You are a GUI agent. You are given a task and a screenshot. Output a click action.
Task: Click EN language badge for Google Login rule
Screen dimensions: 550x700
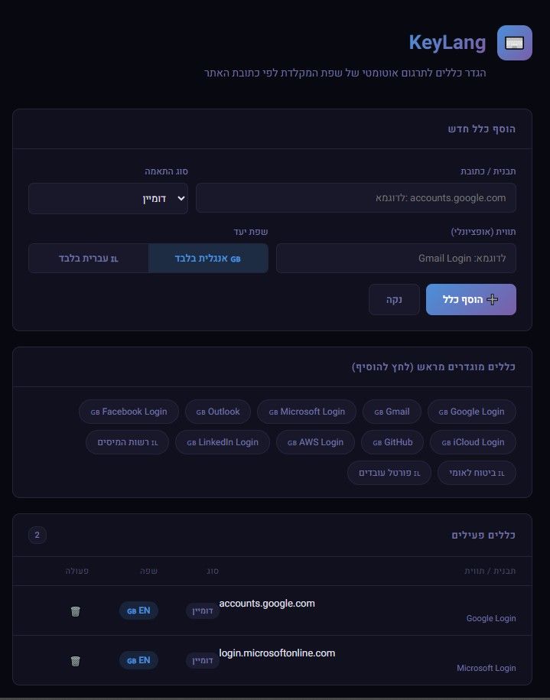pyautogui.click(x=138, y=610)
